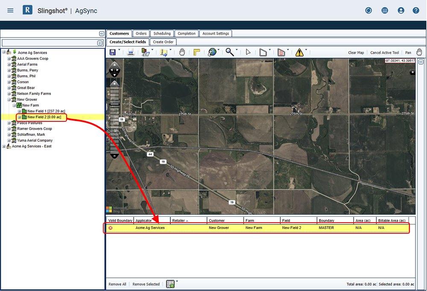Pan the map up with the arrow
Image resolution: width=427 pixels, height=291 pixels.
114,65
